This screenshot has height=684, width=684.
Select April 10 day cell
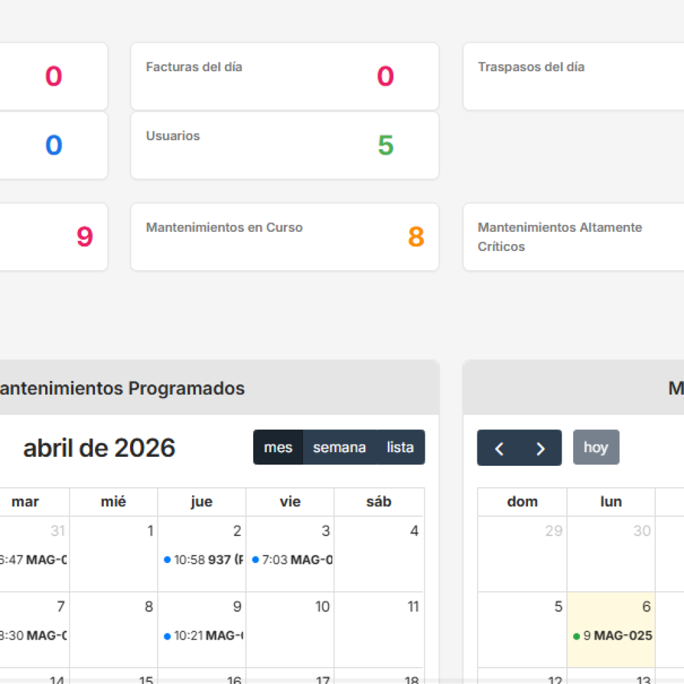click(x=290, y=629)
